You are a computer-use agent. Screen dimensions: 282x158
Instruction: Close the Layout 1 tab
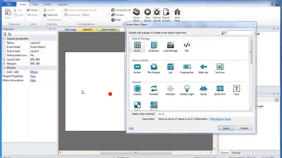pos(96,29)
